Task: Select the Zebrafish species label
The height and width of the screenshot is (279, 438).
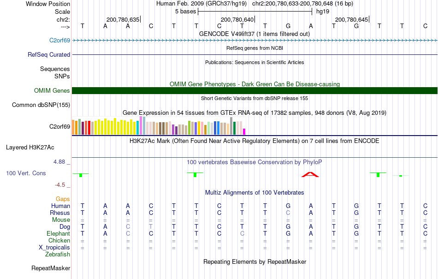Action: coord(58,255)
